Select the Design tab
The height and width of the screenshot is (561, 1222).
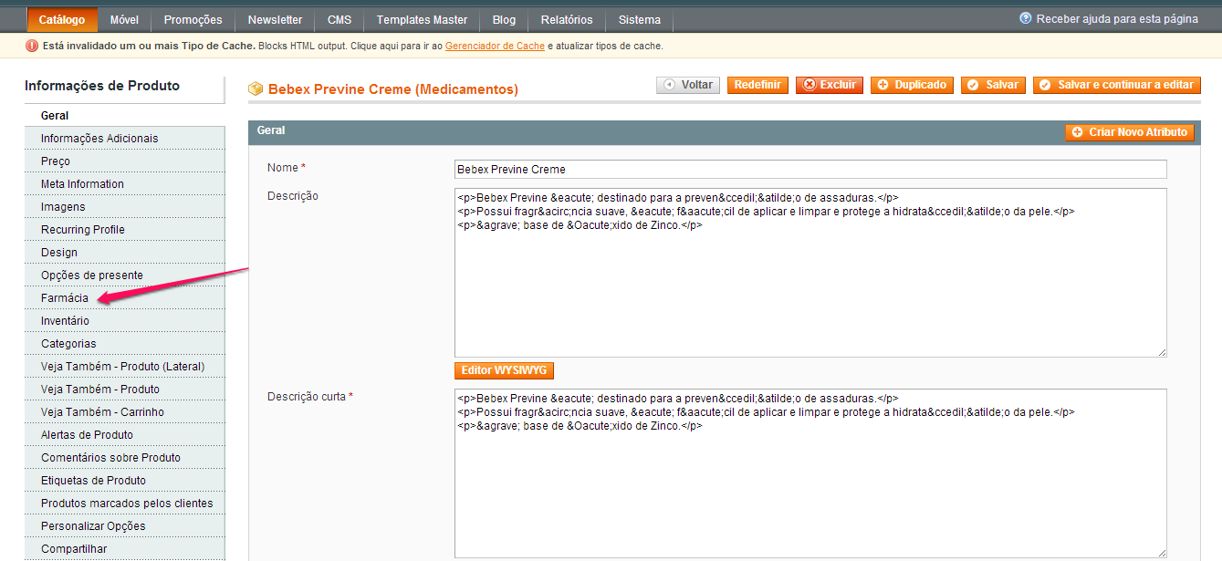[124, 253]
